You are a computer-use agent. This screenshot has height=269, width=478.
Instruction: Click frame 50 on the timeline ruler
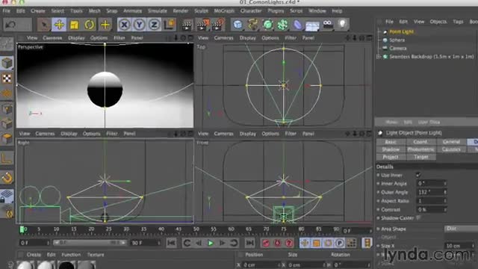click(196, 229)
